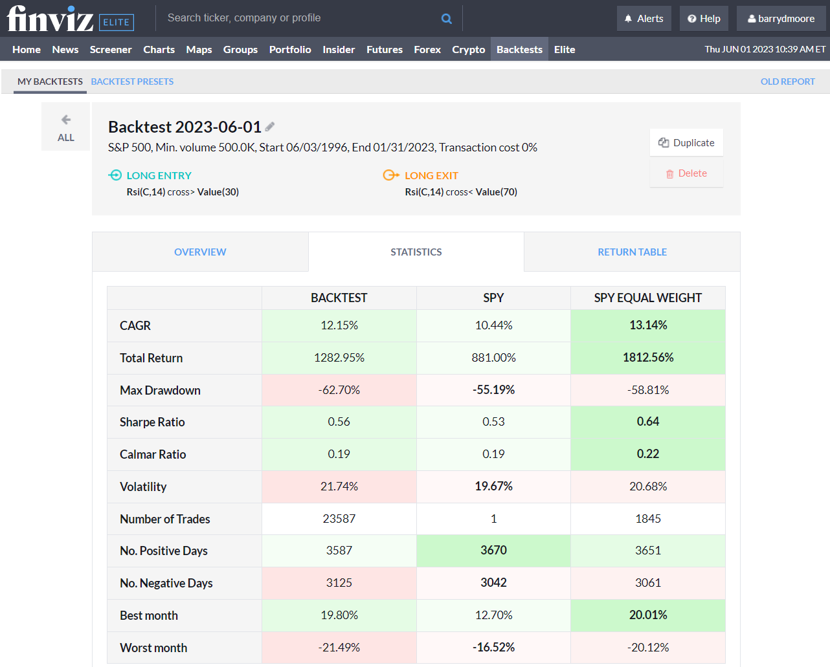830x667 pixels.
Task: Click the LONG EXIT arrow icon
Action: pyautogui.click(x=390, y=175)
